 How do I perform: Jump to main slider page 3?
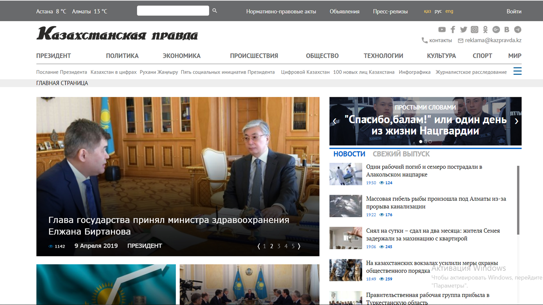(x=279, y=246)
